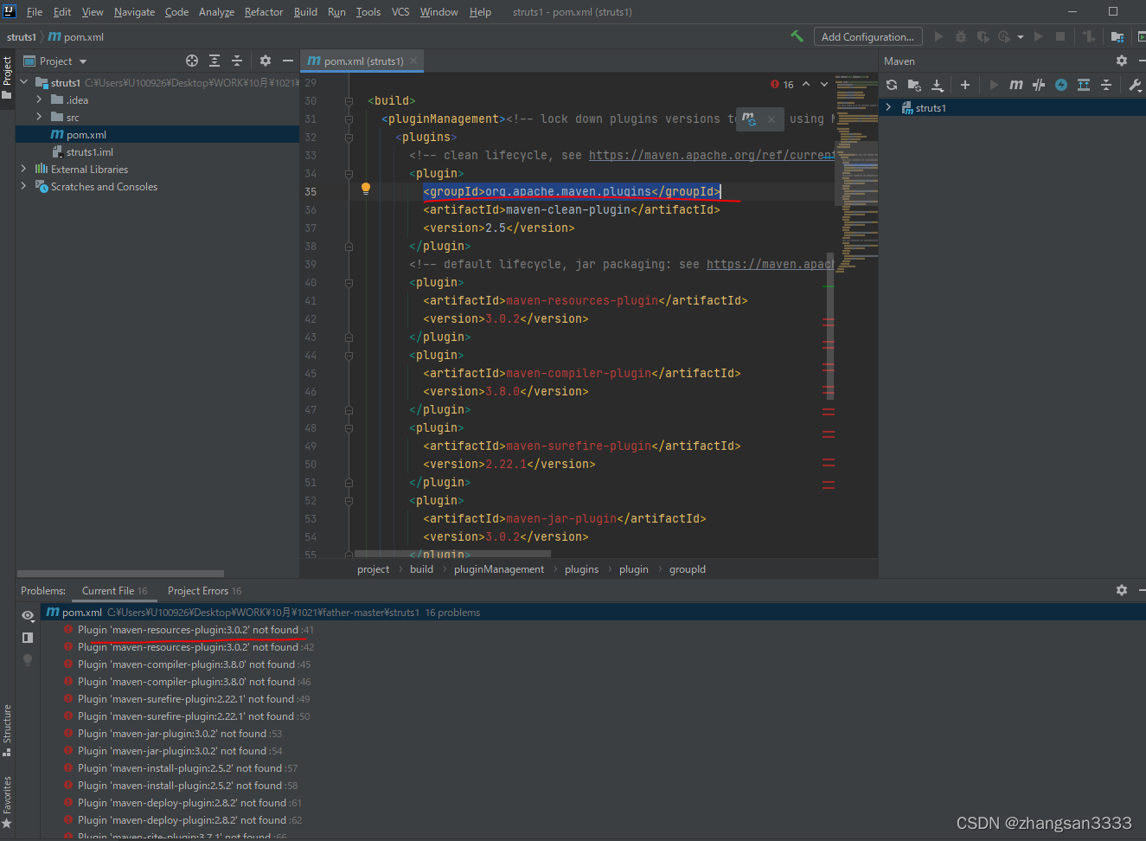The height and width of the screenshot is (841, 1146).
Task: Generate Sources and Update Folders Maven icon
Action: [914, 85]
